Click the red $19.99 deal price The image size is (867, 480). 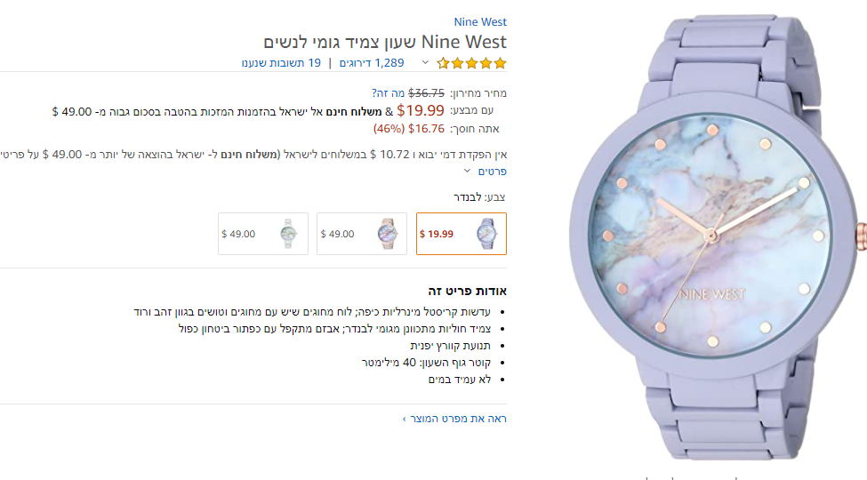(421, 111)
